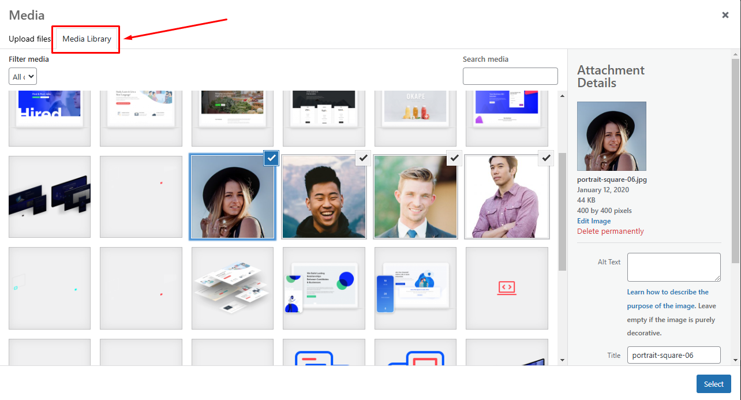The image size is (741, 400).
Task: Select the blue chat bubbles icon thumbnail
Action: (324, 352)
